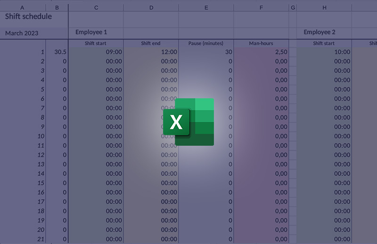Select the cell containing 30.5
Screen dimensions: 377x244
tap(57, 52)
